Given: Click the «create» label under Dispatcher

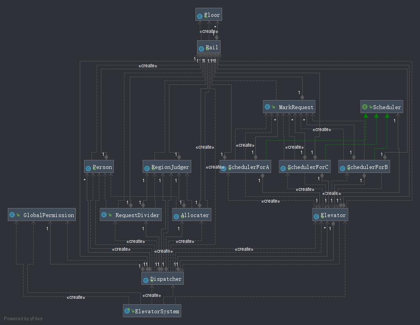Looking at the screenshot, I should point(152,295).
